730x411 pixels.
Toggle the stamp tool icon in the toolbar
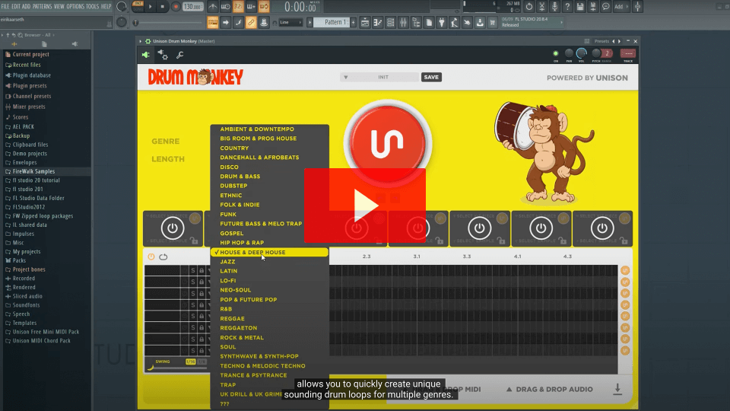coord(264,22)
